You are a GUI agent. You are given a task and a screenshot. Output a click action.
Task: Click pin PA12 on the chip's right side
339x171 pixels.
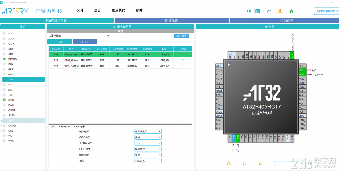(302, 79)
